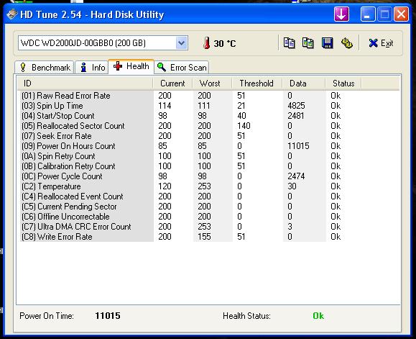416x339 pixels.
Task: Minimize the HD Tune window
Action: pyautogui.click(x=367, y=14)
